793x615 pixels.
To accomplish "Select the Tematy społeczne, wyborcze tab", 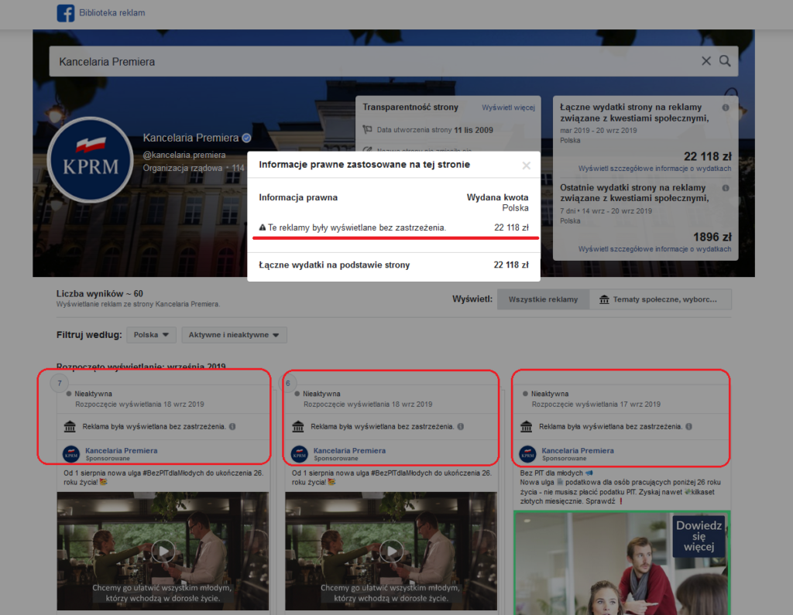I will click(661, 299).
